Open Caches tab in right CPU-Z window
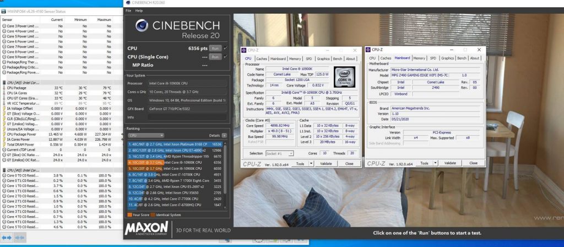 (386, 58)
